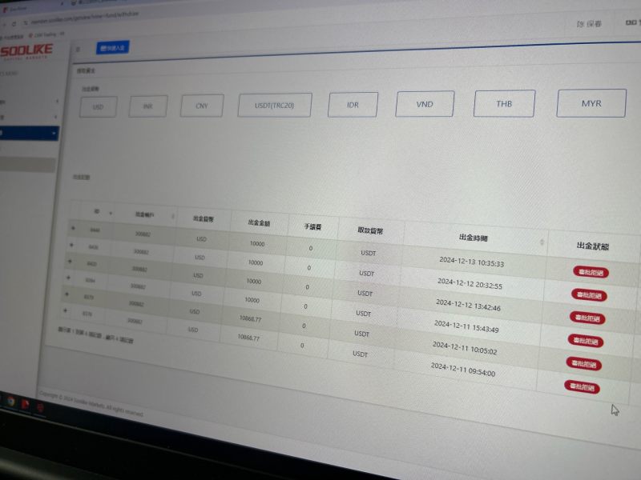Click the red status badge for 2024-12-13 10:35:33
This screenshot has width=641, height=480.
[591, 272]
